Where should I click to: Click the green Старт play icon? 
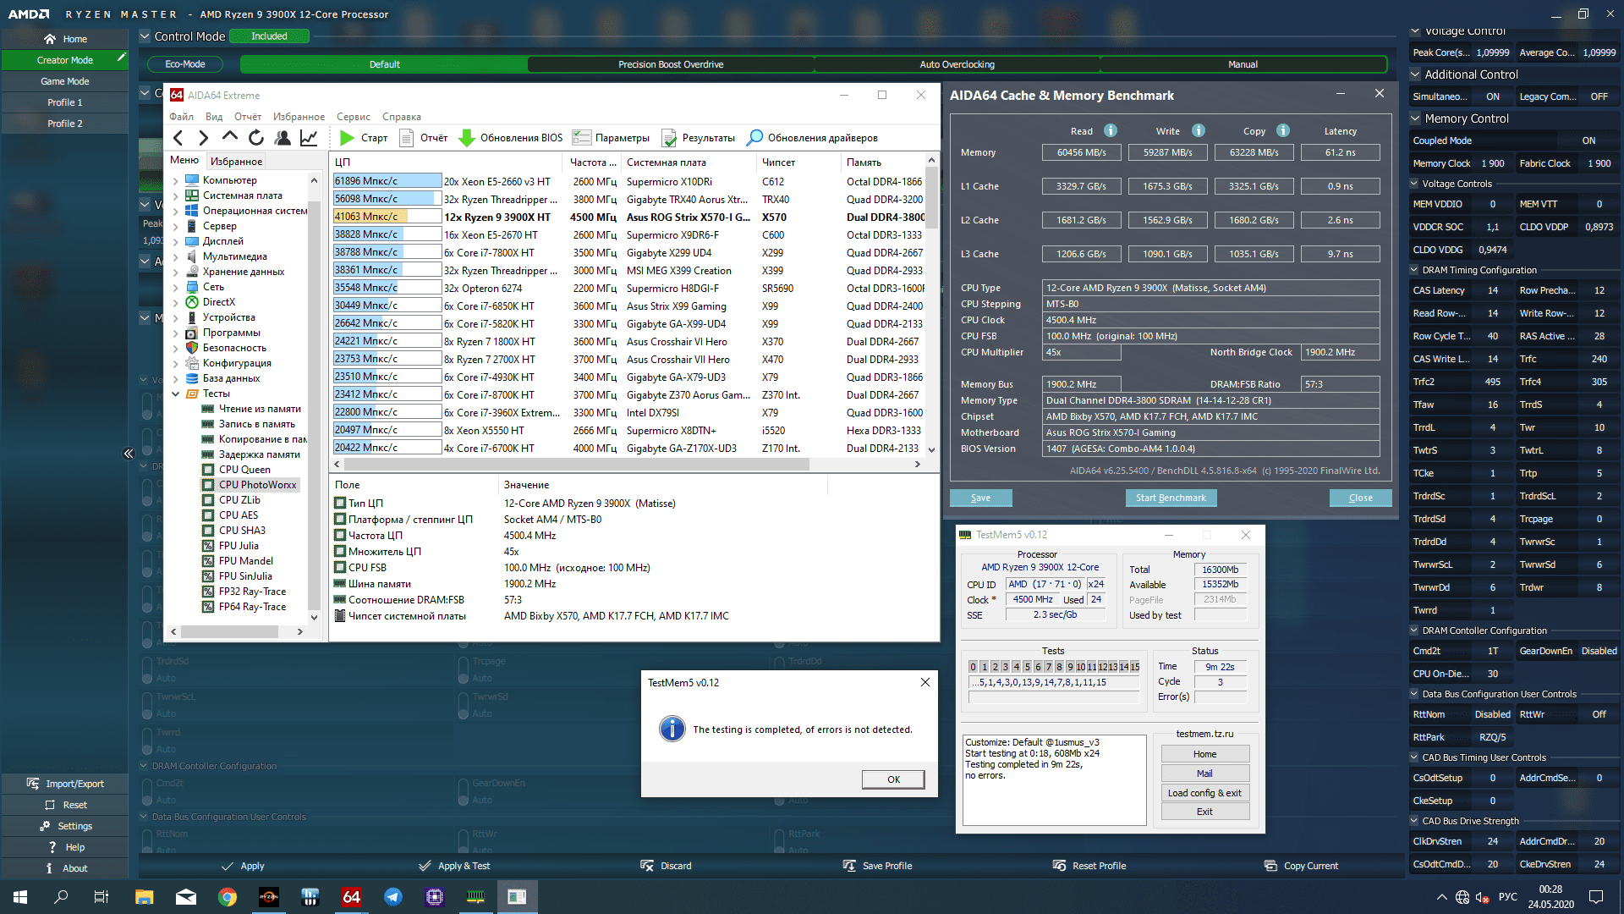pyautogui.click(x=347, y=138)
